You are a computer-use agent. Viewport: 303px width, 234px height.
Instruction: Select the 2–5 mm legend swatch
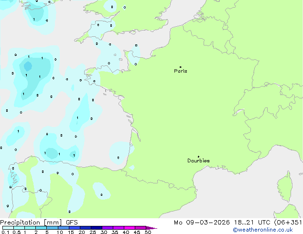point(41,228)
